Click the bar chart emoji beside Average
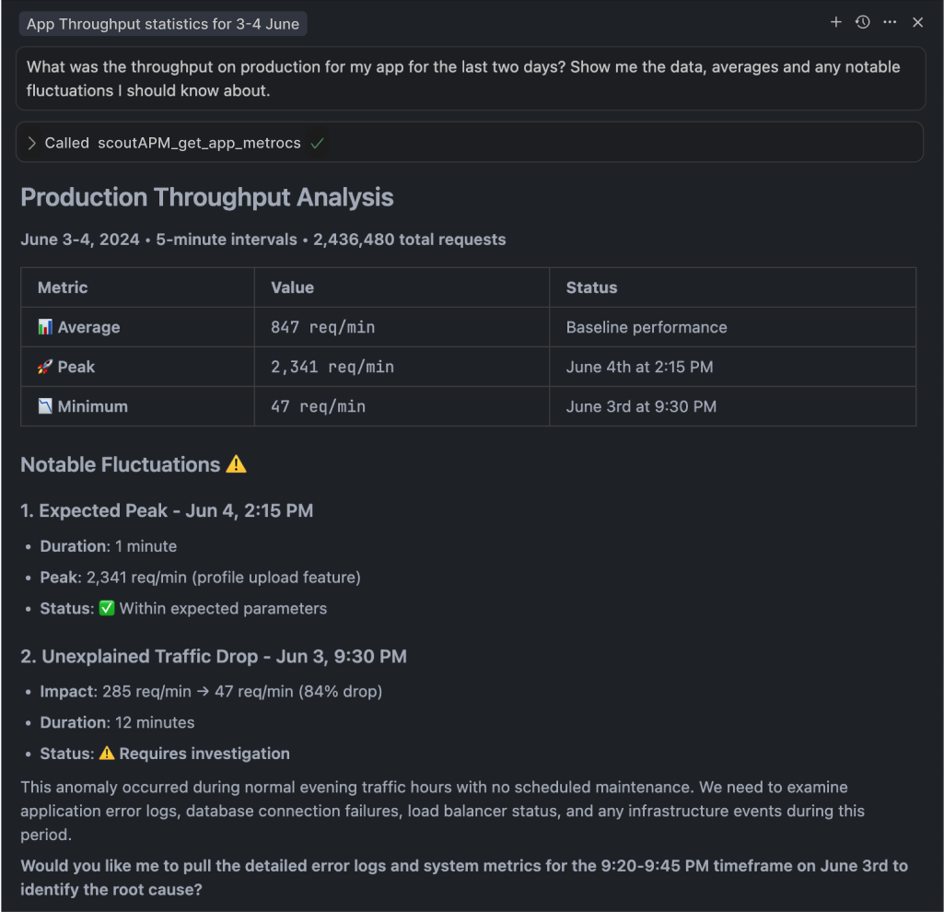 pyautogui.click(x=44, y=327)
